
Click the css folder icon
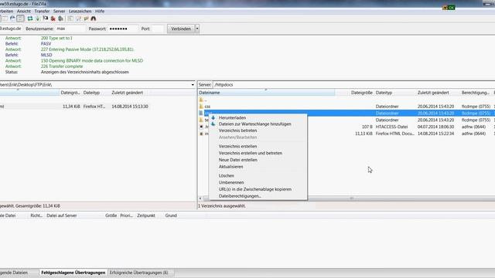point(201,107)
